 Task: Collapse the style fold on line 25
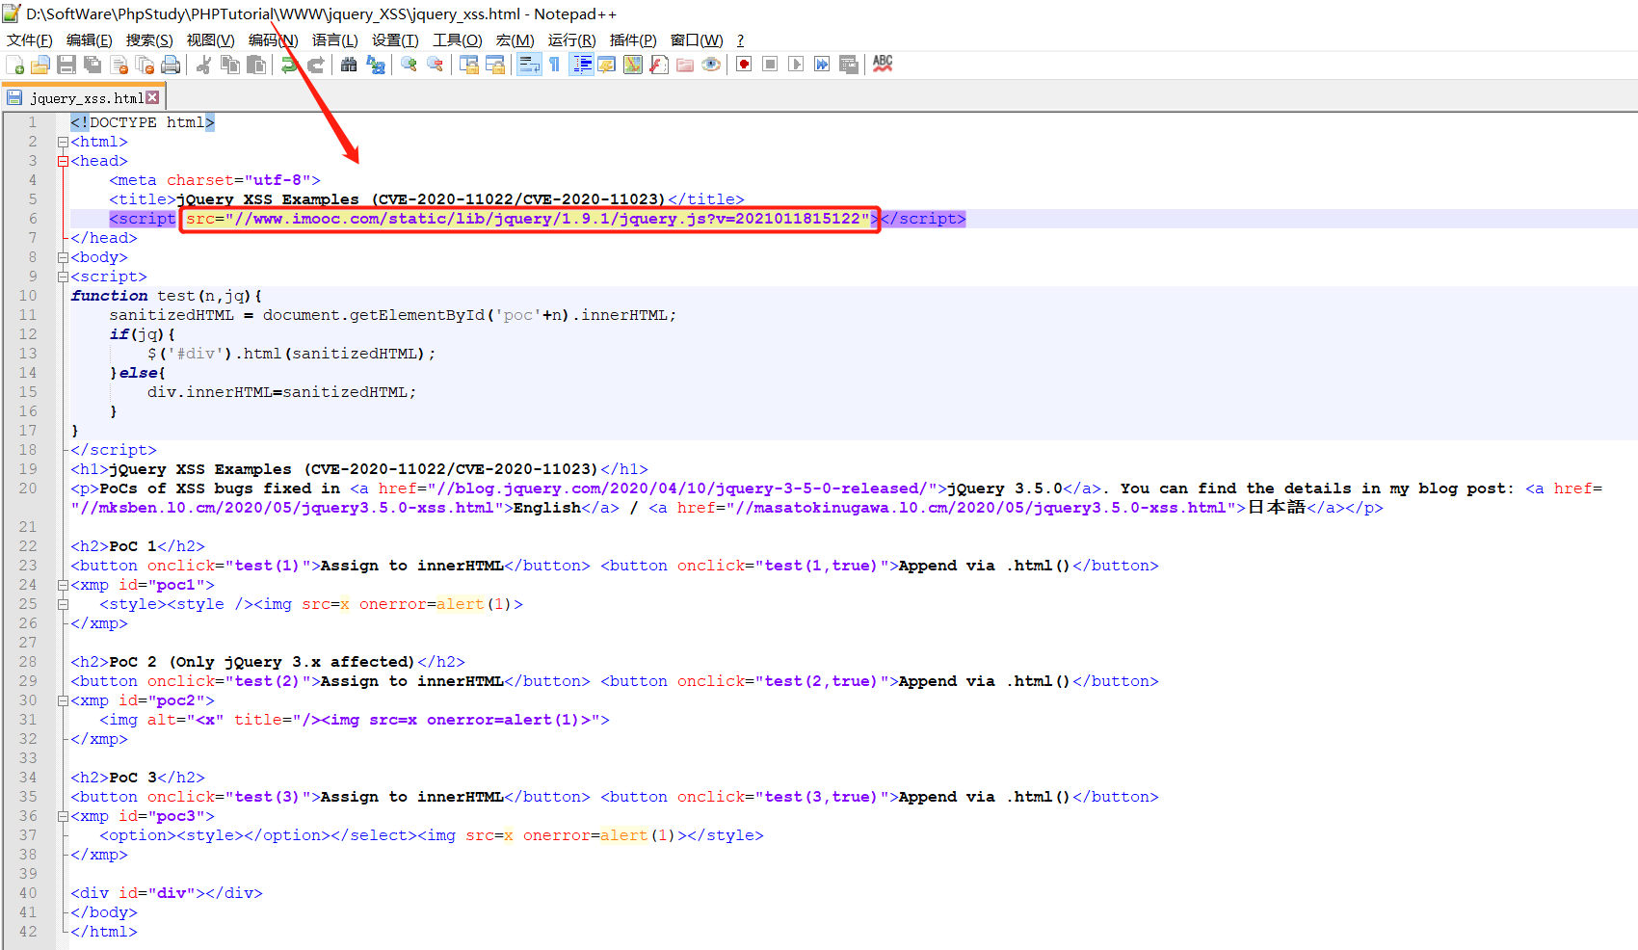[63, 605]
